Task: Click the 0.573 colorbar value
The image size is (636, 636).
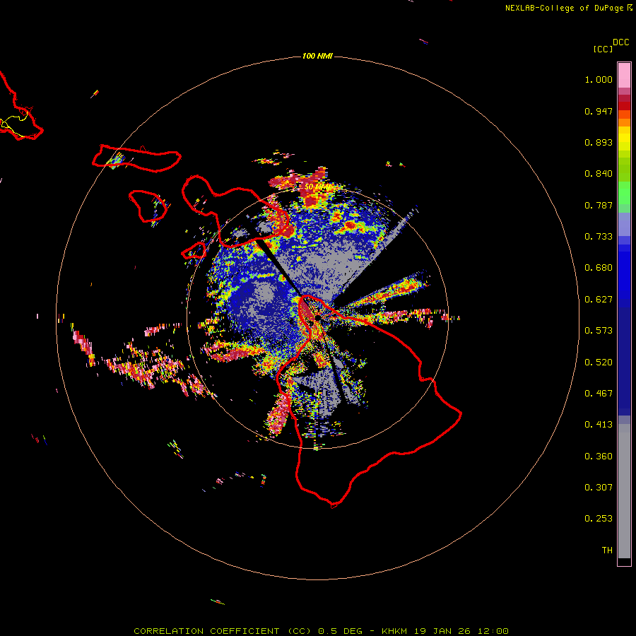Action: (599, 331)
